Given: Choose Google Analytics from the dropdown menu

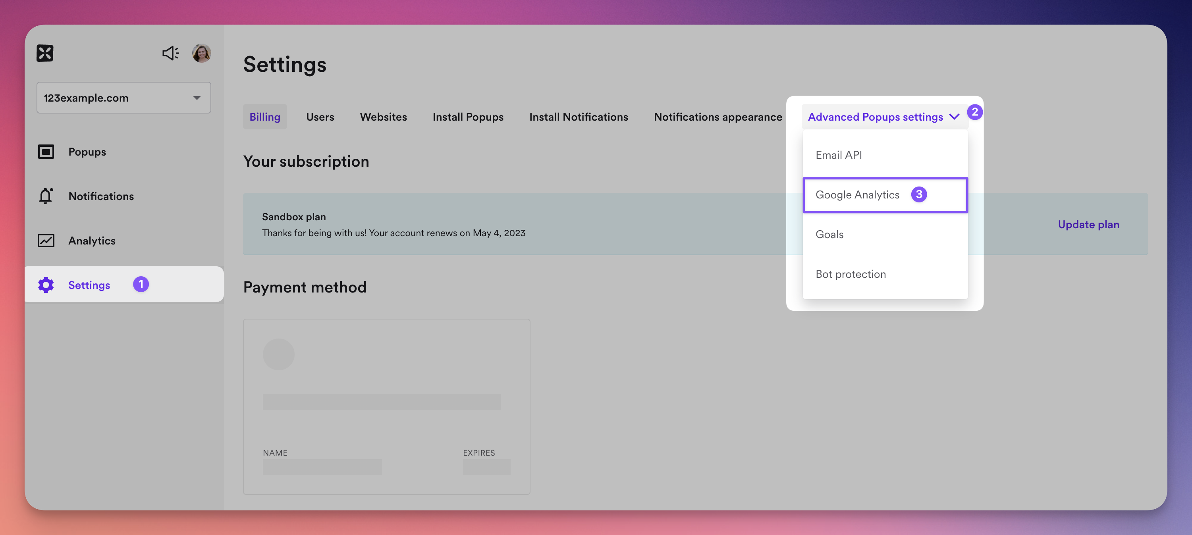Looking at the screenshot, I should (885, 195).
